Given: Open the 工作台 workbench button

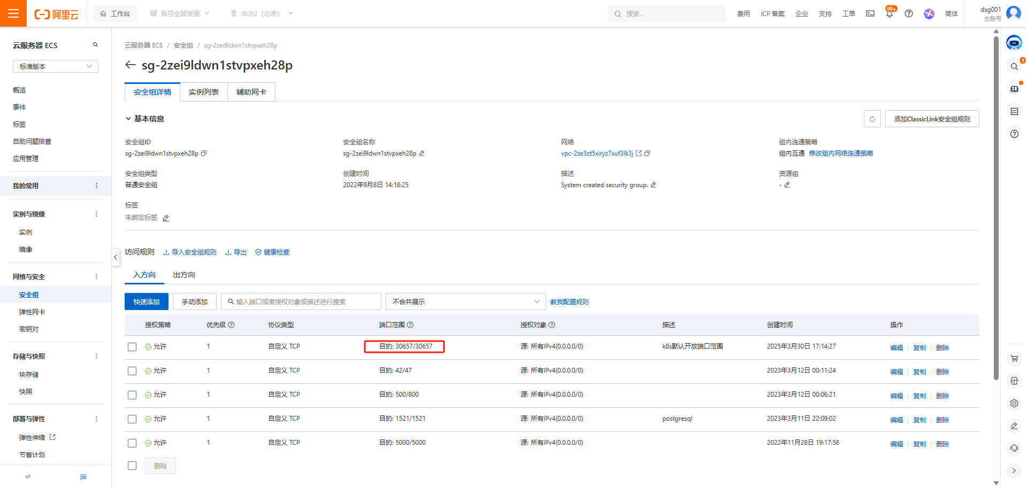Looking at the screenshot, I should pyautogui.click(x=115, y=13).
